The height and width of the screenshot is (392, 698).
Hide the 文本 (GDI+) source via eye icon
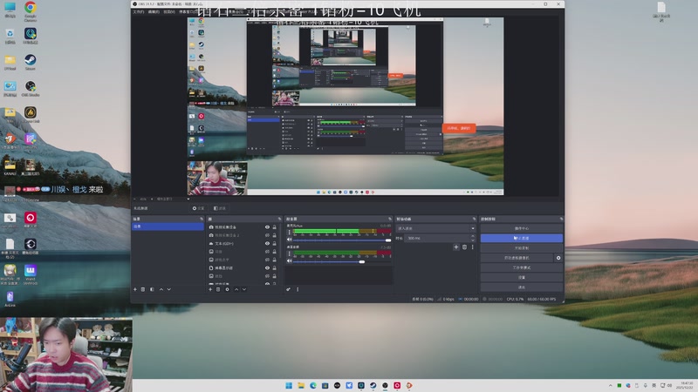[x=267, y=244]
